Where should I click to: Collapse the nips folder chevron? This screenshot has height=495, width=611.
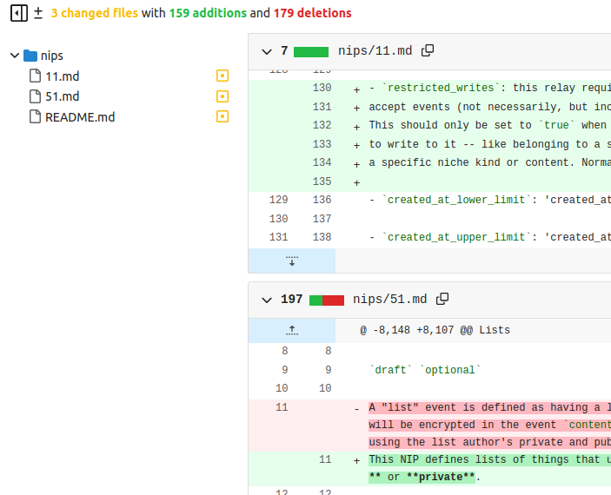pyautogui.click(x=15, y=56)
